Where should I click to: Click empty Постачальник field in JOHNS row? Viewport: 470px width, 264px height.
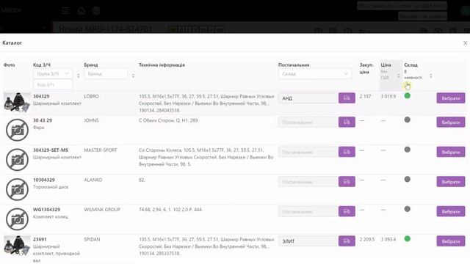308,122
